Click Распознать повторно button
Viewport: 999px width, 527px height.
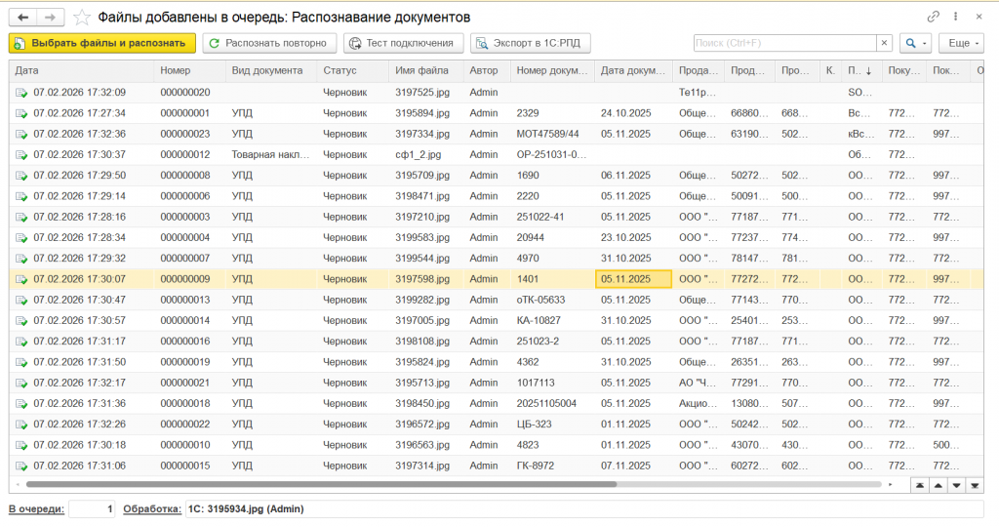click(269, 43)
